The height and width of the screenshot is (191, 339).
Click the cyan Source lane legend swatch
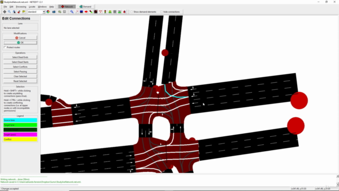coord(20,120)
